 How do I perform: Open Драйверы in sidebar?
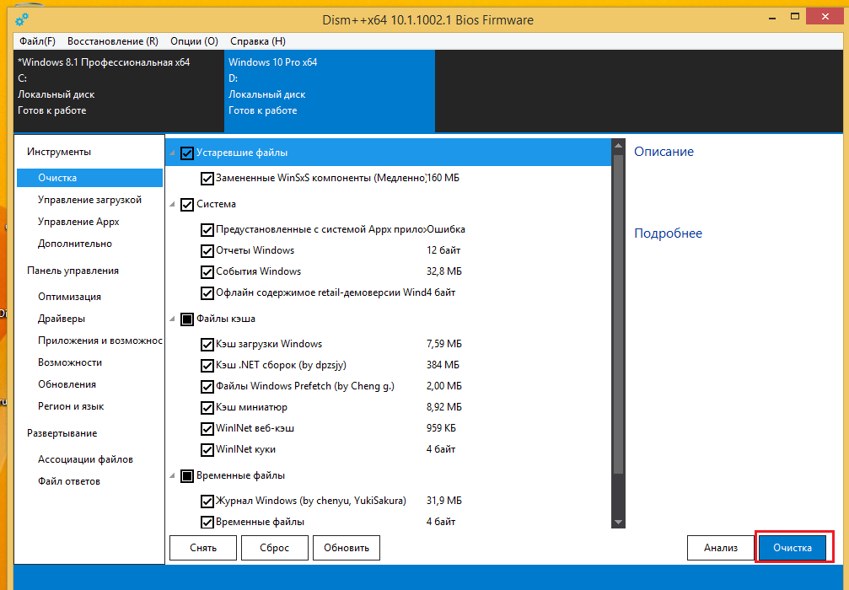coord(62,319)
